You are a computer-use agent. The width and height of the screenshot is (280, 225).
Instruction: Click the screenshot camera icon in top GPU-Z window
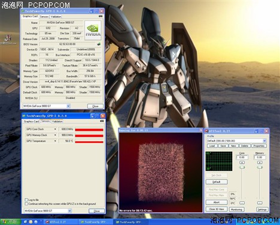(x=101, y=16)
